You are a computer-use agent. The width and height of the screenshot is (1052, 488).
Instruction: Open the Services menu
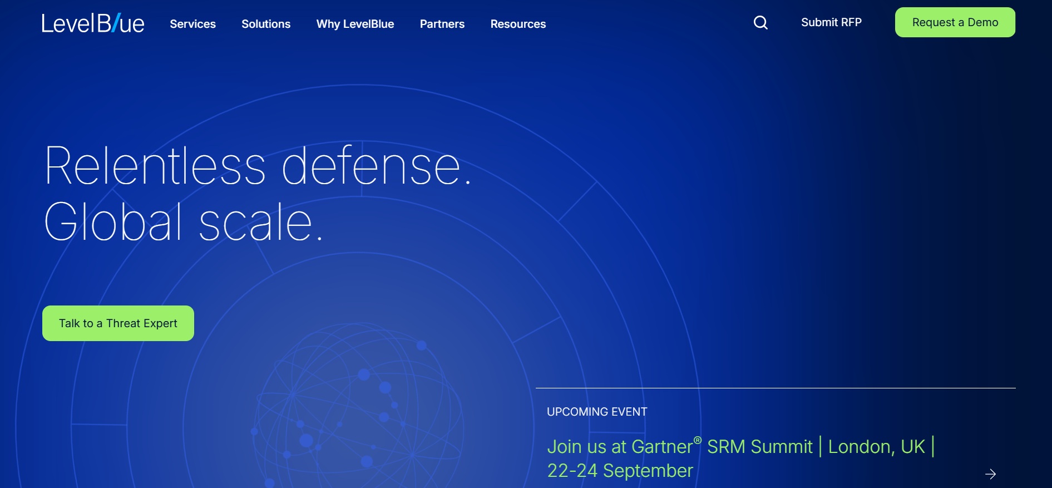[x=192, y=24]
